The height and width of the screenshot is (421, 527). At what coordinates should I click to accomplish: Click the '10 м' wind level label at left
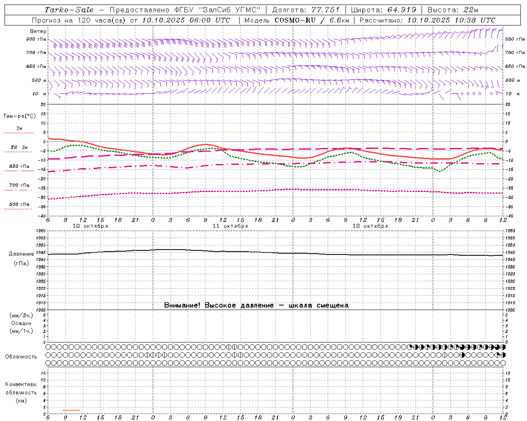(40, 94)
